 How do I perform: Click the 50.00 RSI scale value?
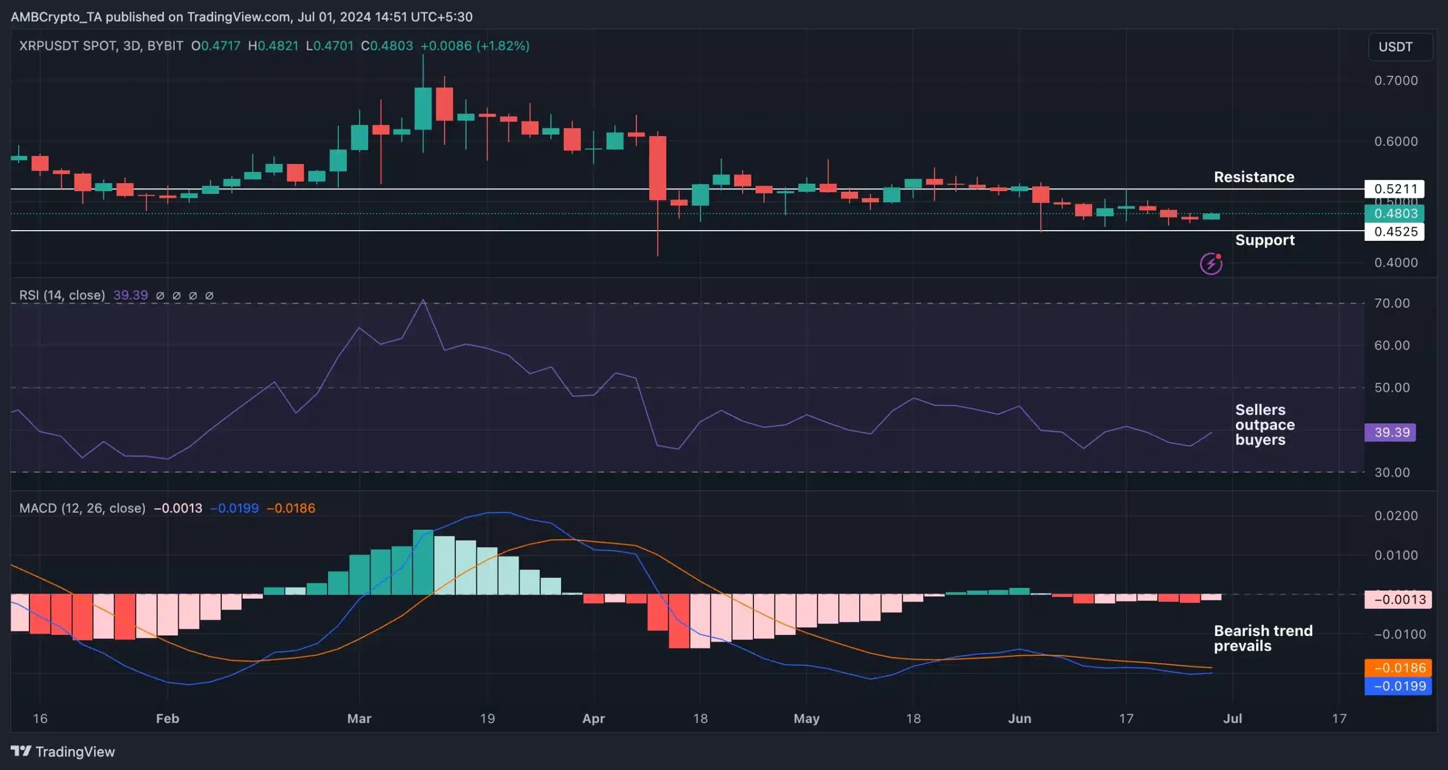coord(1392,388)
